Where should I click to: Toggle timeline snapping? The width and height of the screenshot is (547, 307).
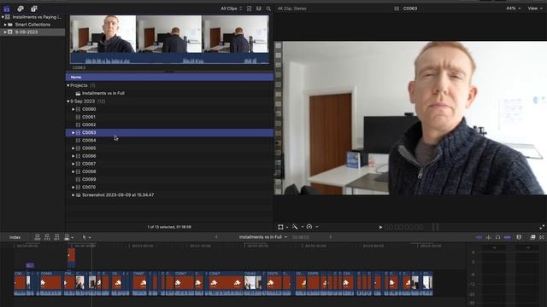click(508, 237)
